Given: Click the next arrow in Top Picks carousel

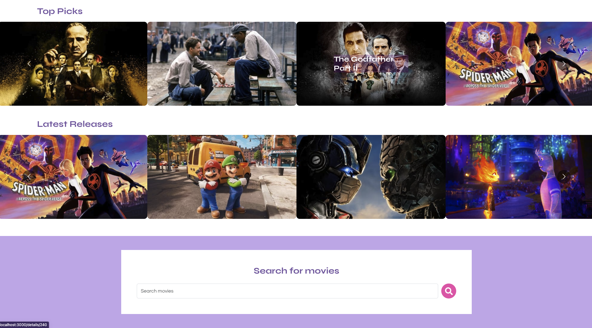Looking at the screenshot, I should tap(563, 64).
